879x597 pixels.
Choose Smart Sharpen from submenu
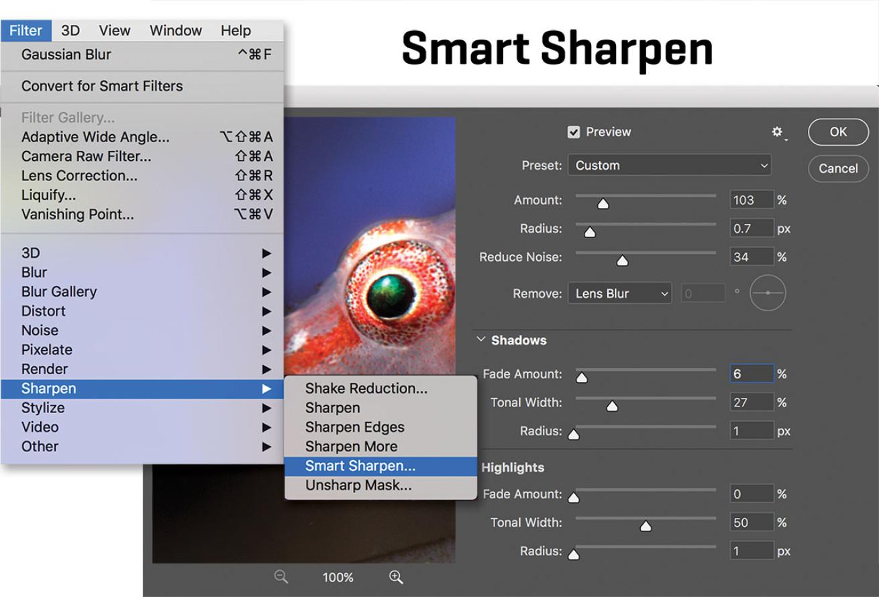coord(360,466)
